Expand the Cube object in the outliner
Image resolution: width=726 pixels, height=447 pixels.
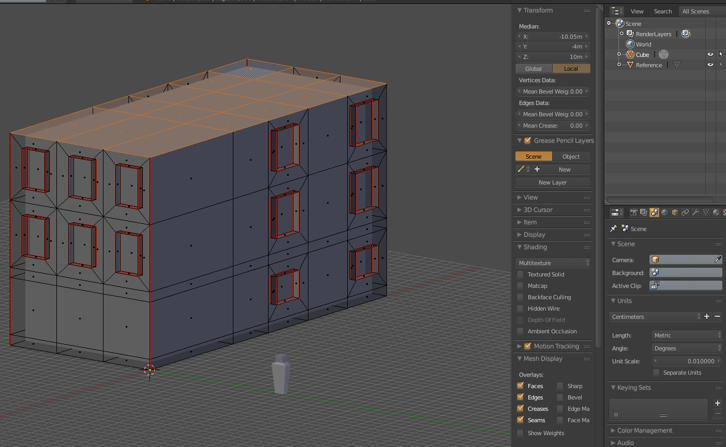[x=619, y=54]
